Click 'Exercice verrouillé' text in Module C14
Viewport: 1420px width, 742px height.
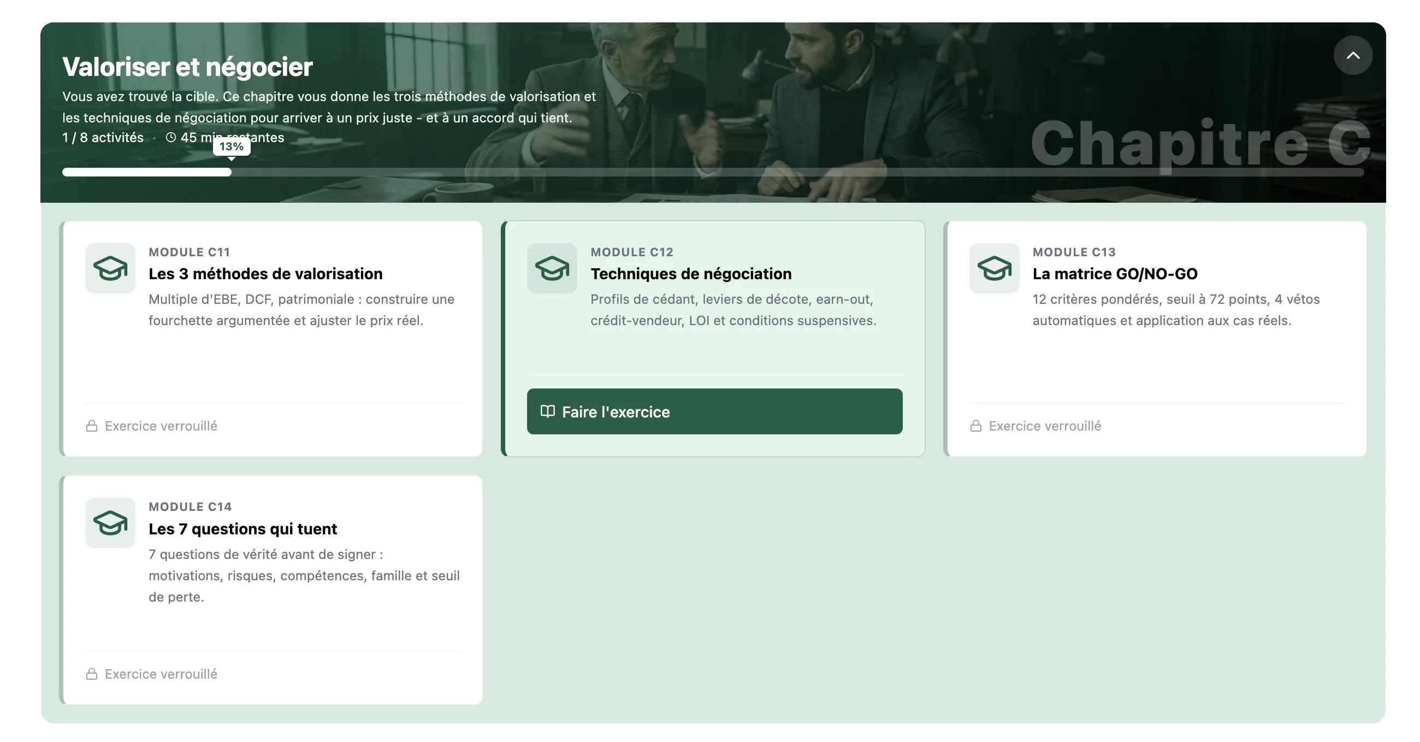(x=161, y=674)
